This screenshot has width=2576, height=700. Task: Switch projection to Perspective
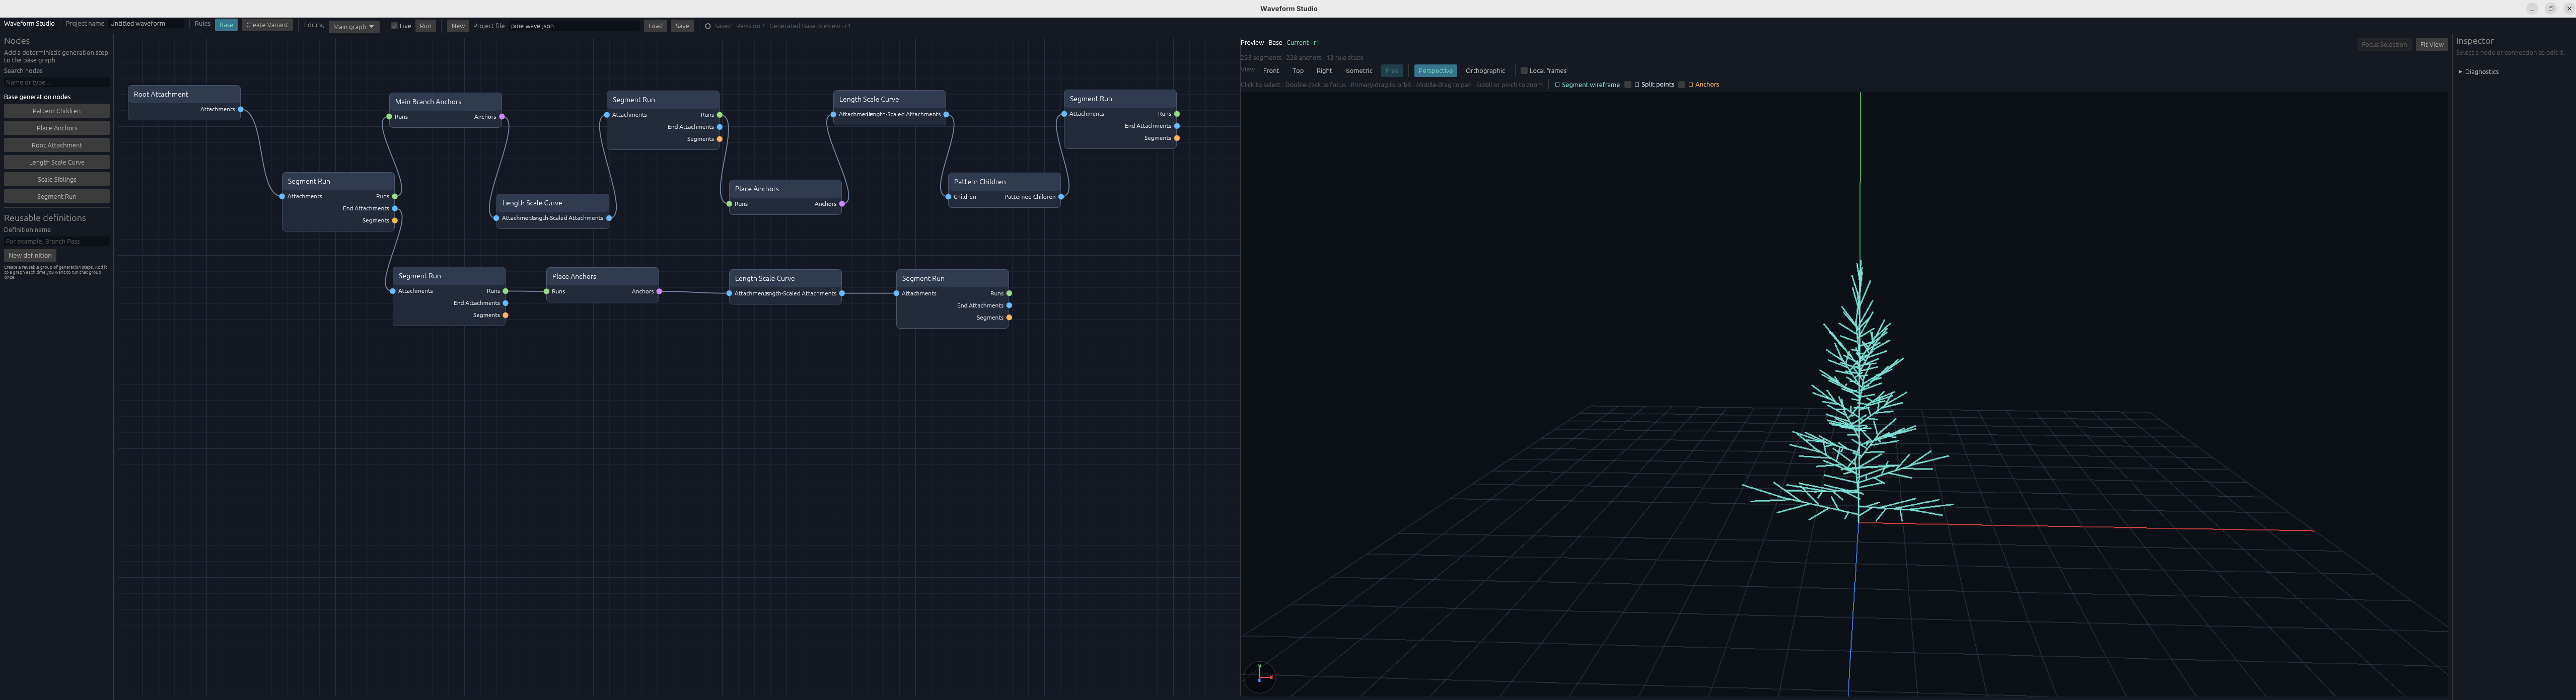point(1435,71)
